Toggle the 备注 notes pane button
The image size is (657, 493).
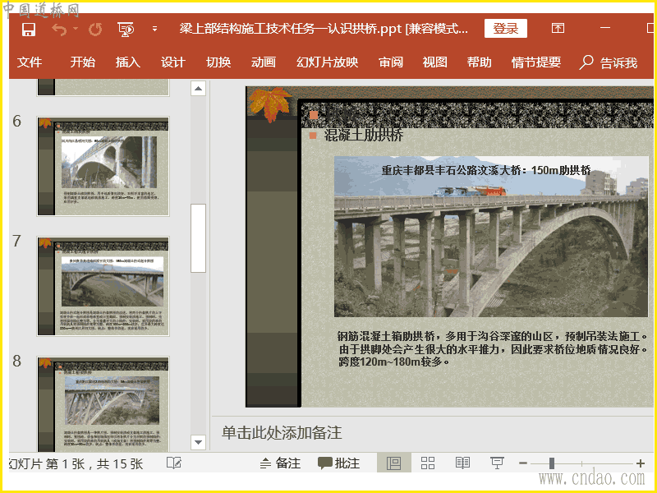click(280, 463)
